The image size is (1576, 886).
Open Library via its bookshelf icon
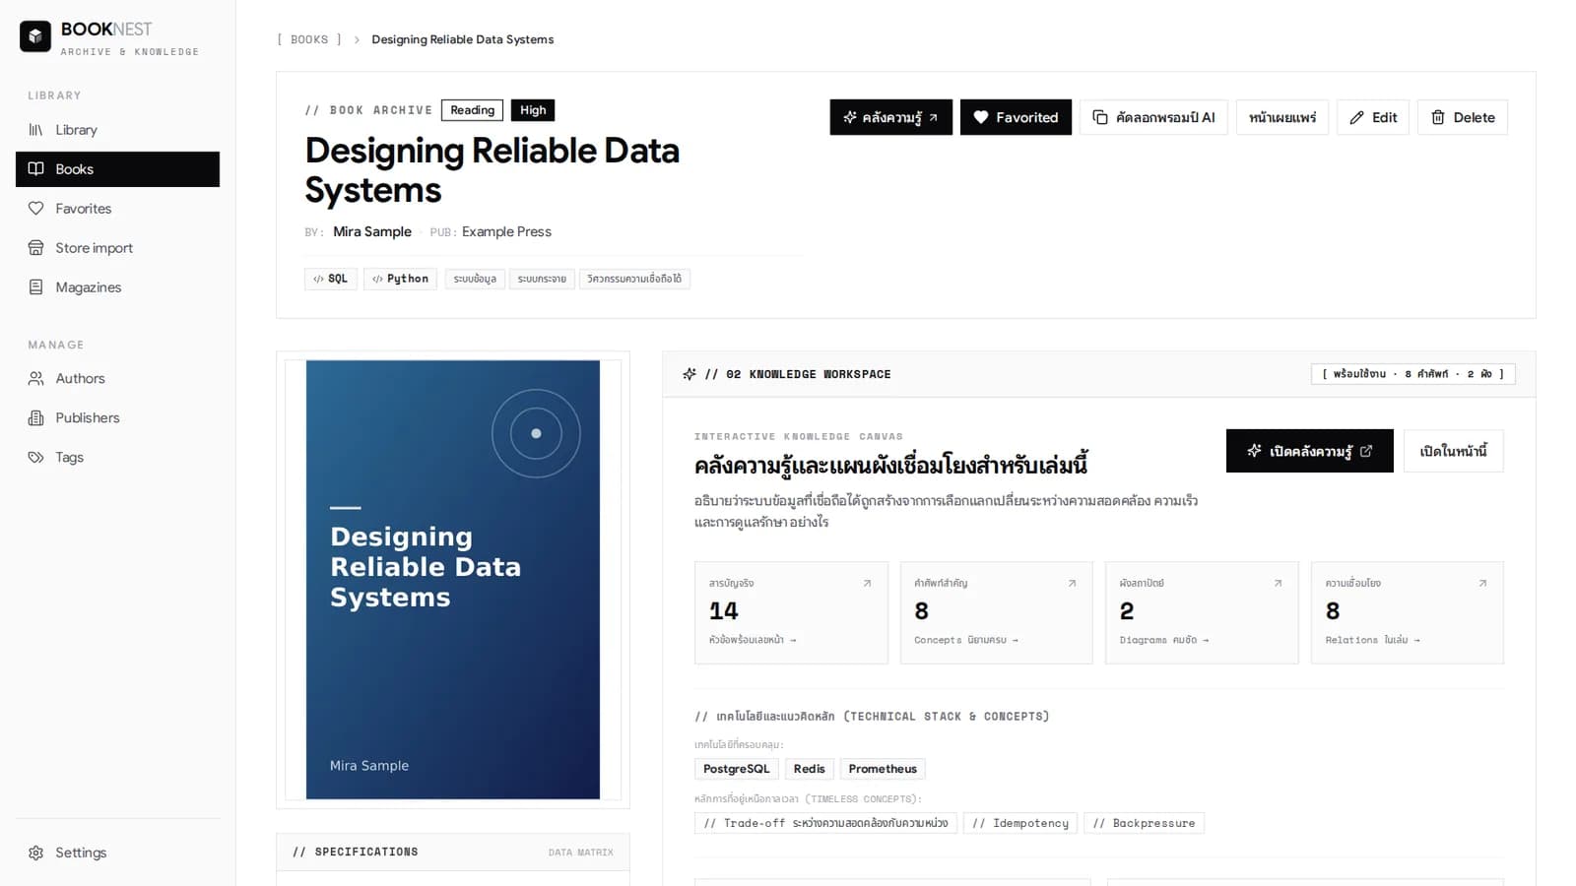point(35,130)
